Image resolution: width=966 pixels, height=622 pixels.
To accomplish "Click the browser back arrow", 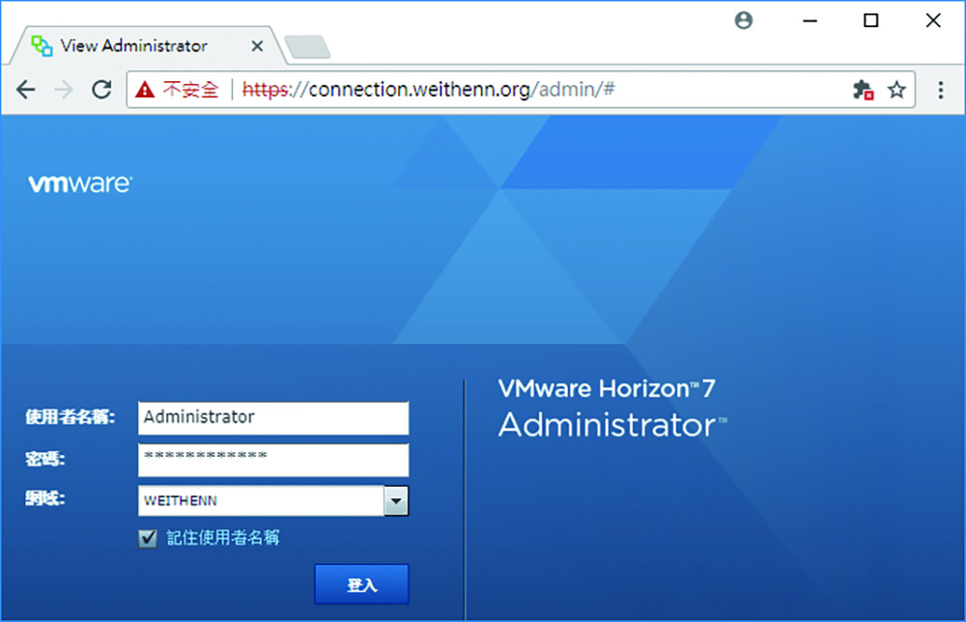I will (26, 90).
